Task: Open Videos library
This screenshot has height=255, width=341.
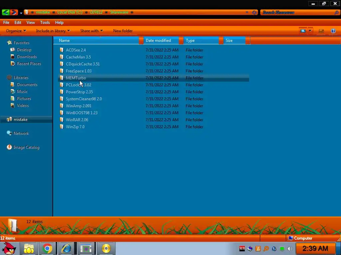Action: [x=23, y=105]
